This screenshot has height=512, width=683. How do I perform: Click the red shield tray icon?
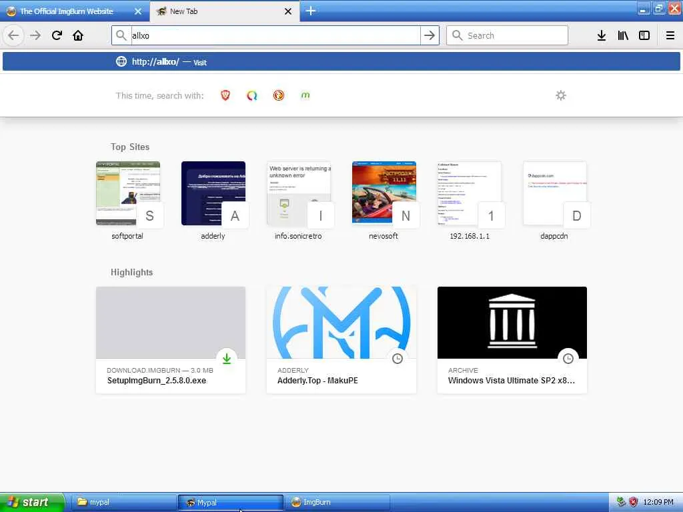click(633, 502)
